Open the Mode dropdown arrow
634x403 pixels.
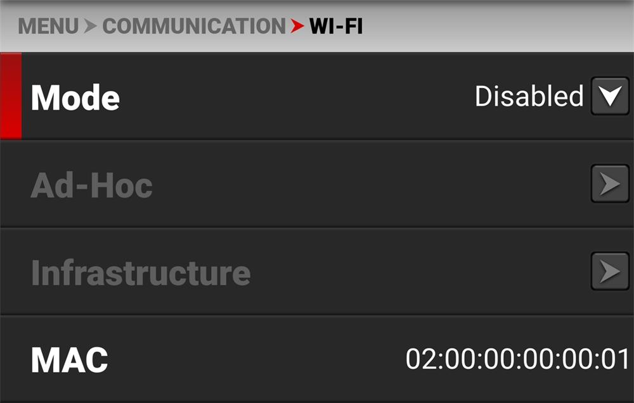[x=610, y=96]
